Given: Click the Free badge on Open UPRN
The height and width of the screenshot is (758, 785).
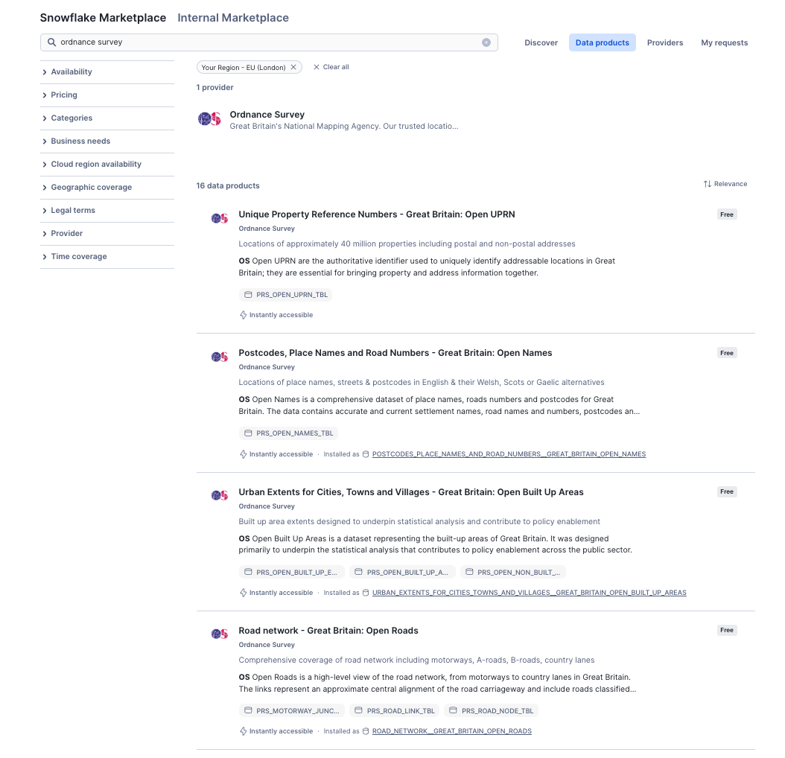Looking at the screenshot, I should (726, 214).
